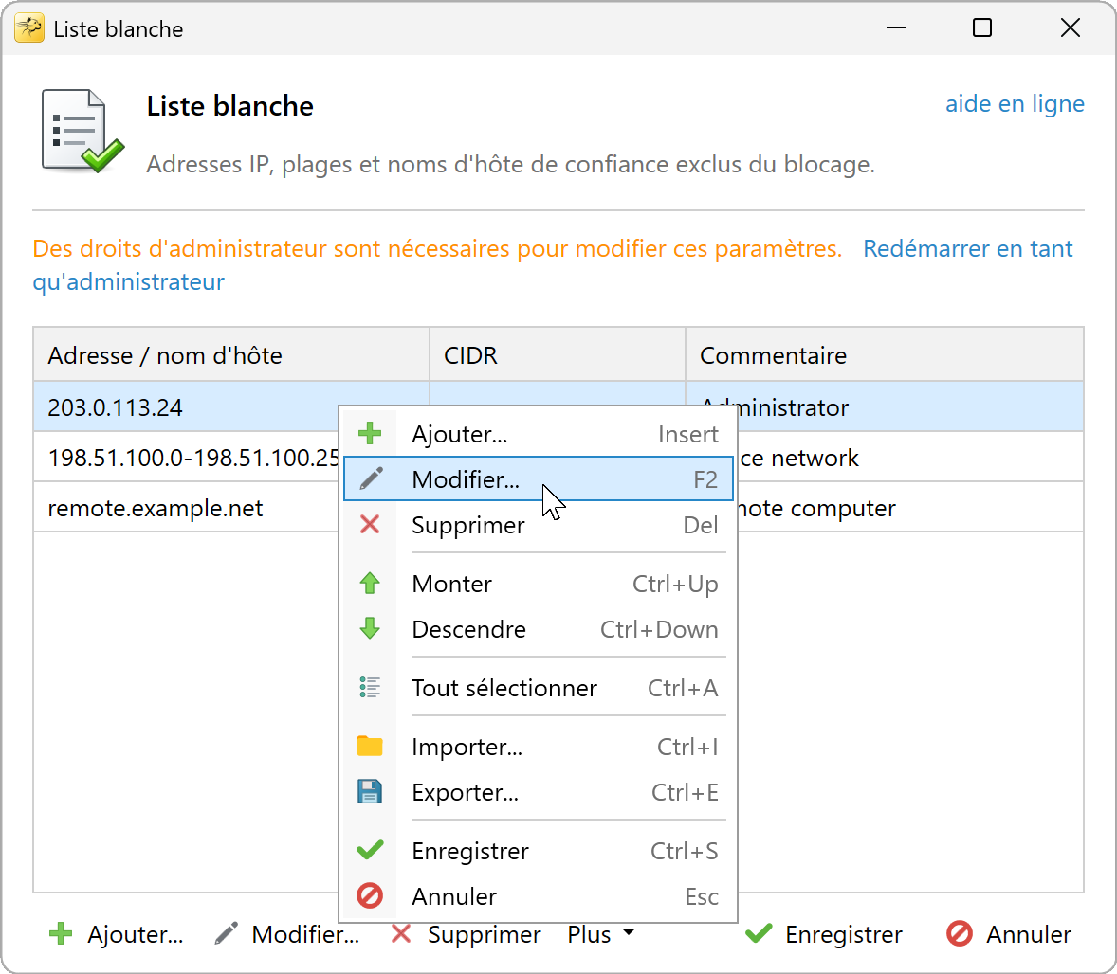Open the Plus dropdown in bottom toolbar
Screen dimensions: 1117x974
pyautogui.click(x=600, y=933)
